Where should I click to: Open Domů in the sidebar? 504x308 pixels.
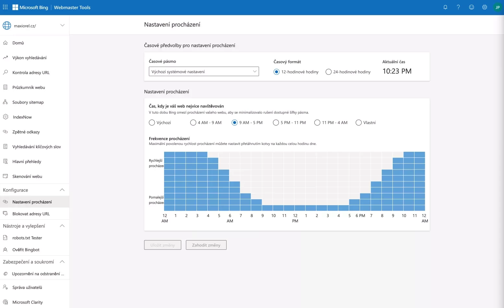(x=35, y=43)
